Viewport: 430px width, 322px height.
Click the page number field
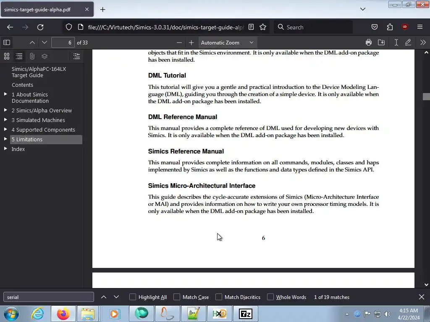63,43
